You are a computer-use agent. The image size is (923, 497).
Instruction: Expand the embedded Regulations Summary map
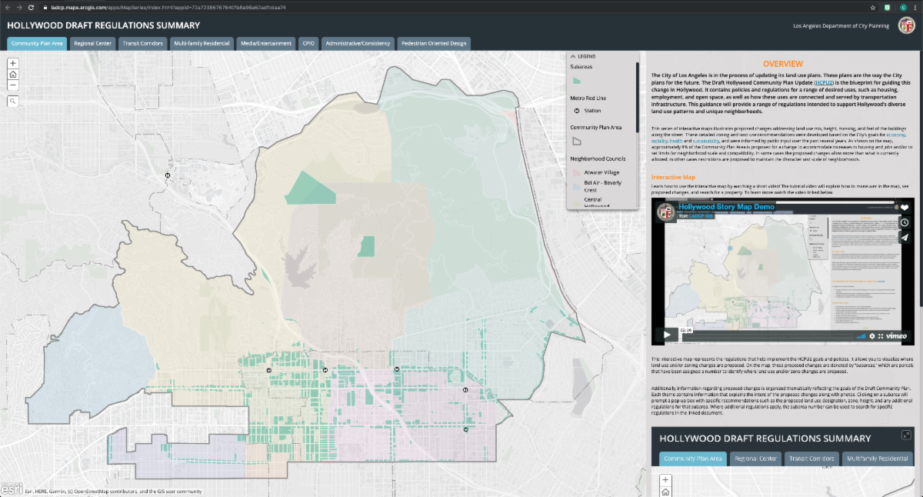(x=907, y=435)
